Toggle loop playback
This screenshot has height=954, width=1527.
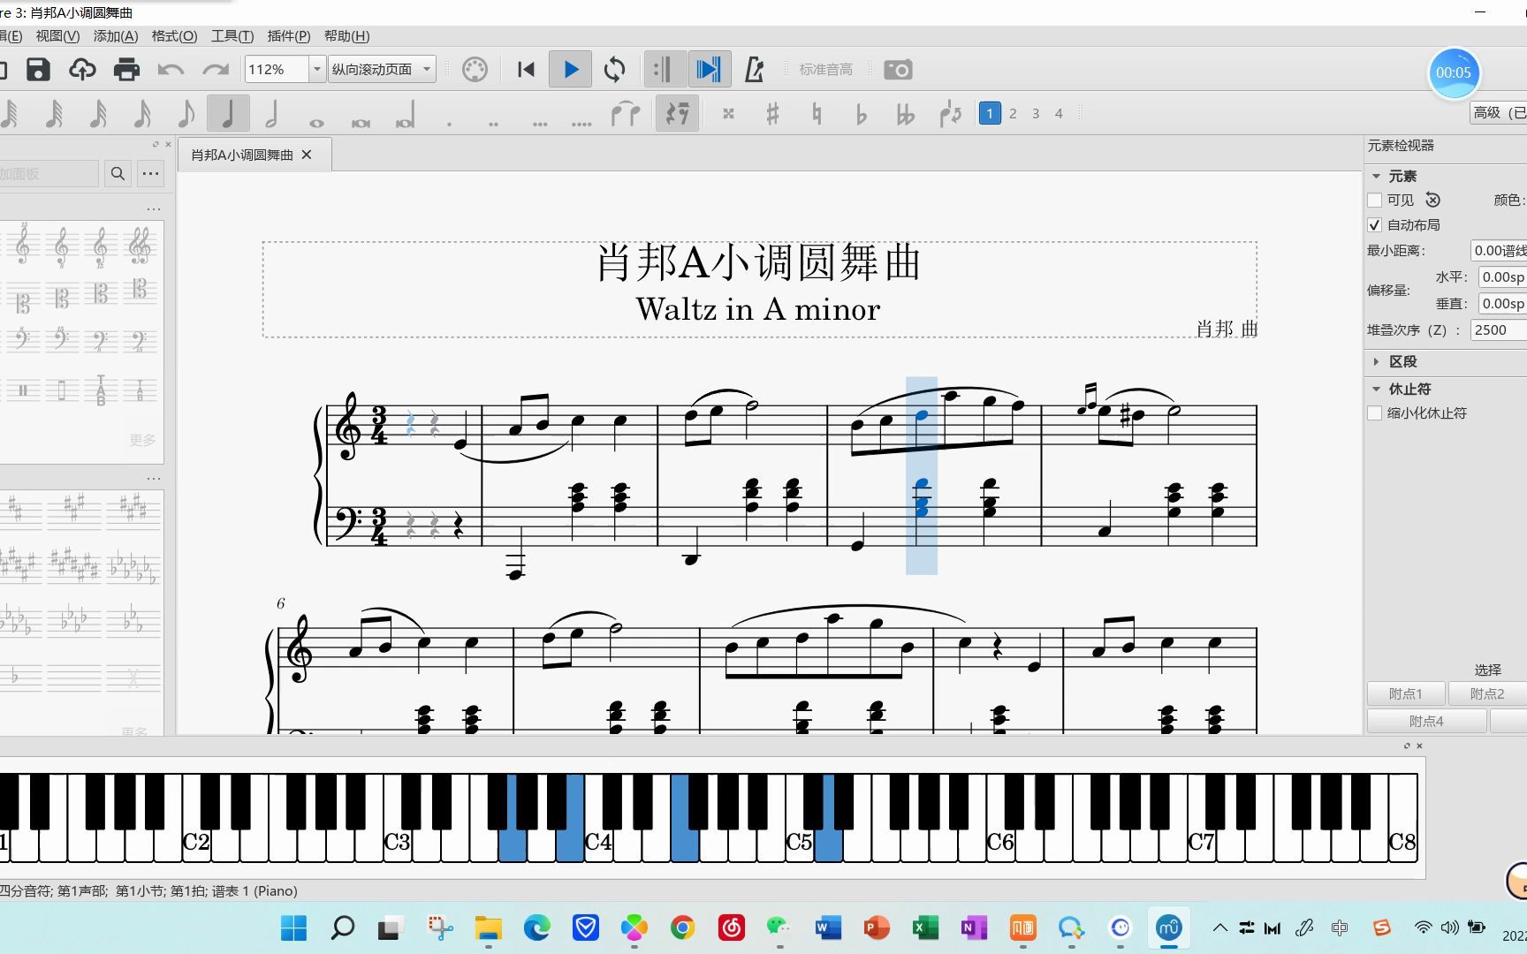pyautogui.click(x=615, y=70)
